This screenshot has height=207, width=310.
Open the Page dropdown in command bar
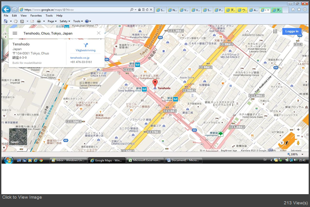[52, 21]
